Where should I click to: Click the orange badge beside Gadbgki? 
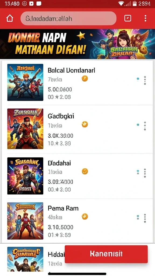[x=85, y=125]
